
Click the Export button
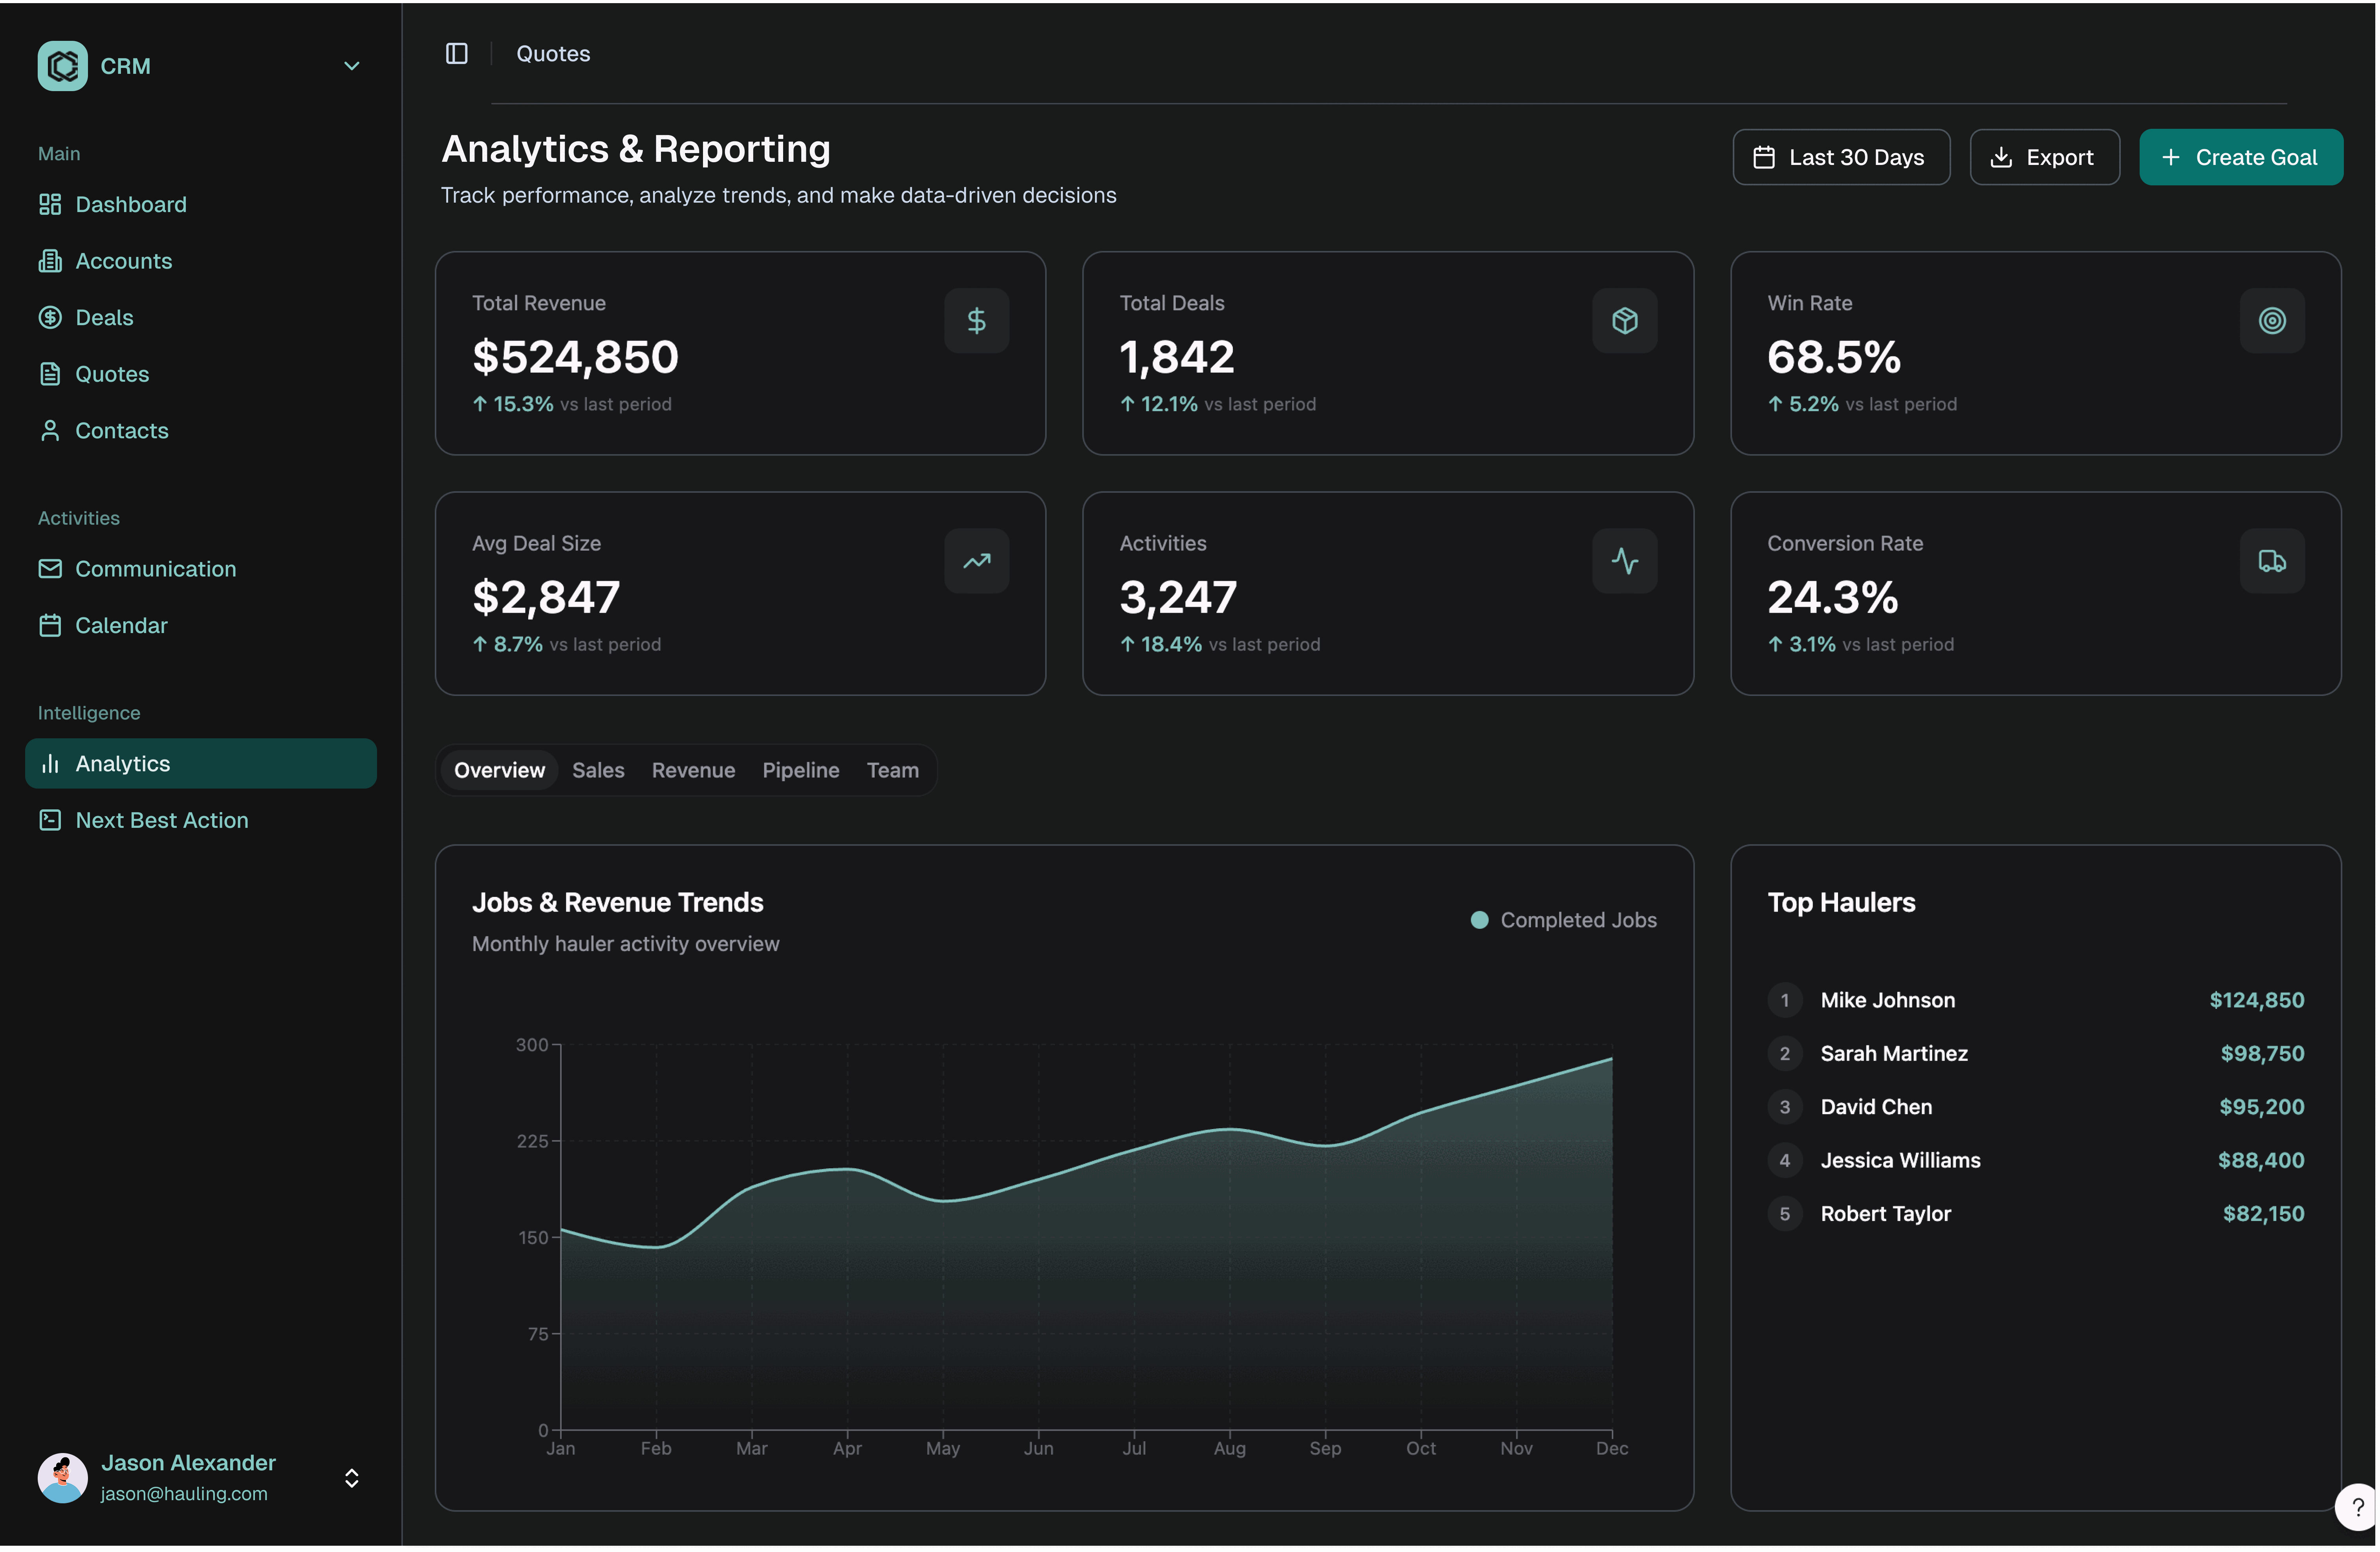[2044, 157]
